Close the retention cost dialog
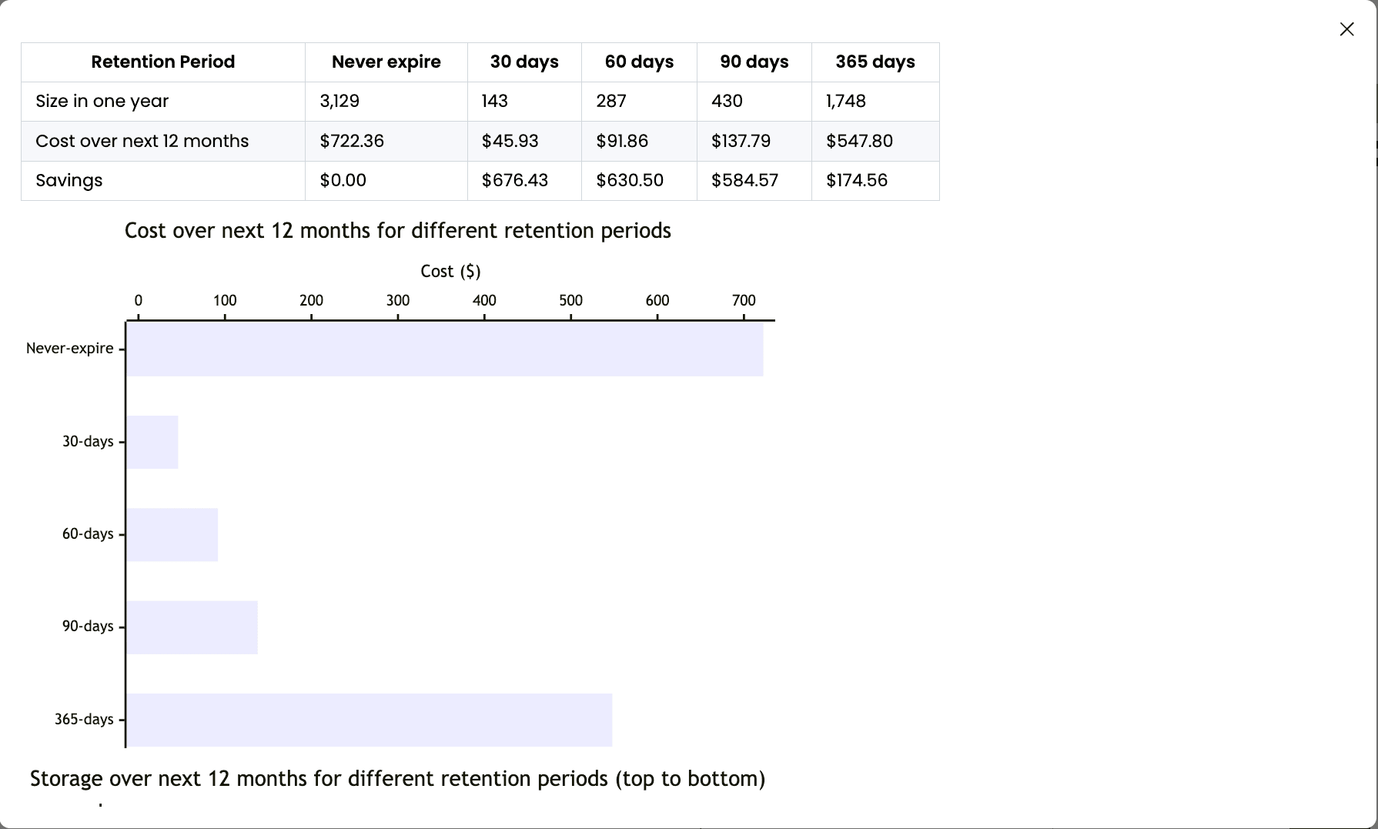Screen dimensions: 1378x829 click(1346, 28)
